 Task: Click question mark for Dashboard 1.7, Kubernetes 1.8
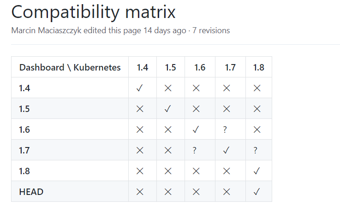256,150
